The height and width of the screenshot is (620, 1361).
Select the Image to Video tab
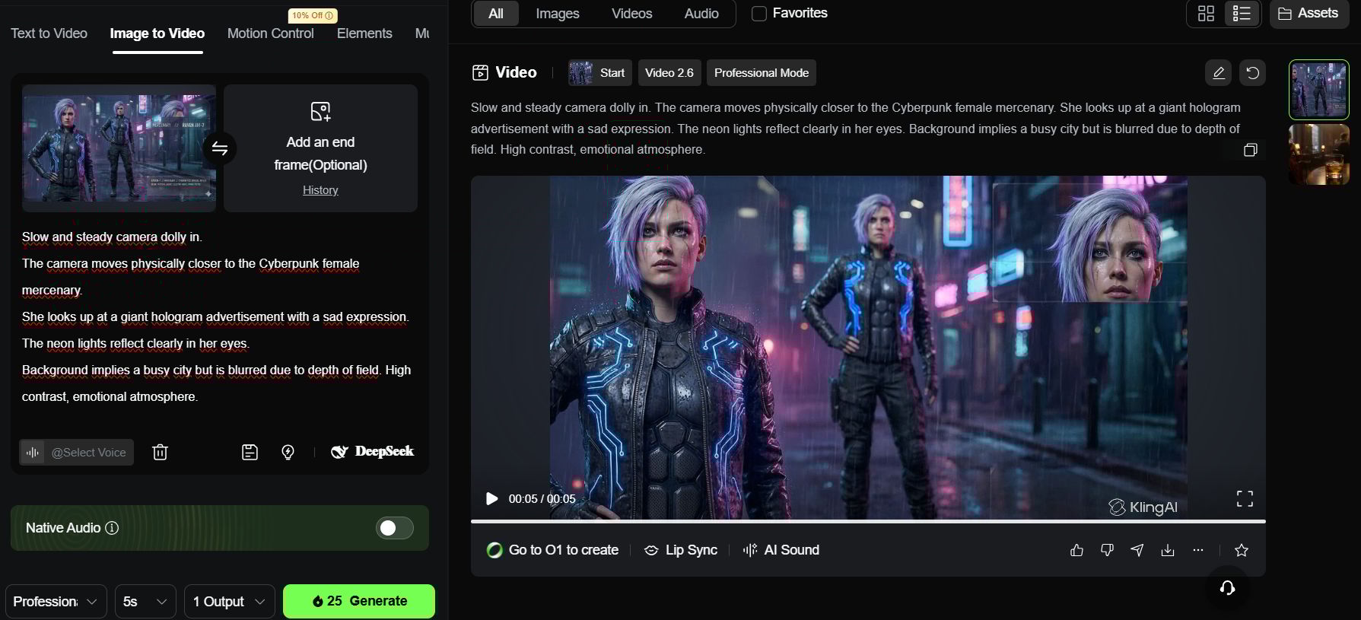click(157, 33)
